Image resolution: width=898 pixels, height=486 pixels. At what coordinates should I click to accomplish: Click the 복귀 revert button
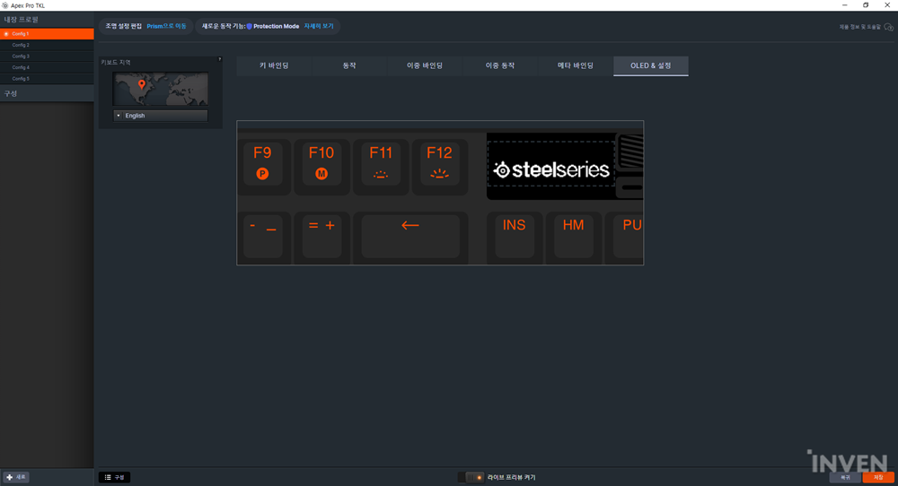[x=845, y=477]
